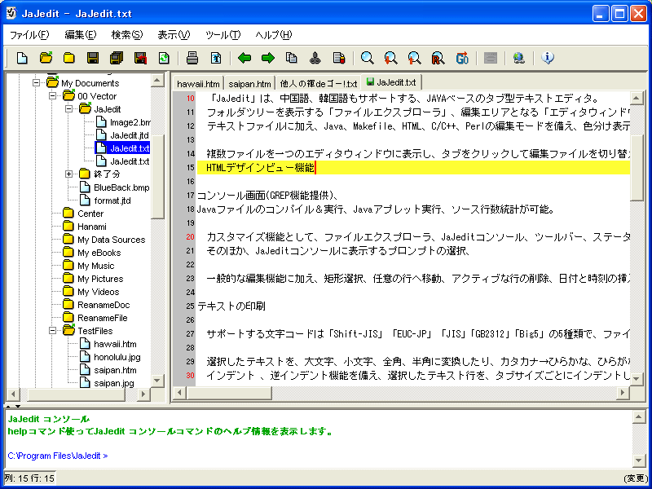
Task: Copy selection using the two-pages icon
Action: click(x=292, y=58)
